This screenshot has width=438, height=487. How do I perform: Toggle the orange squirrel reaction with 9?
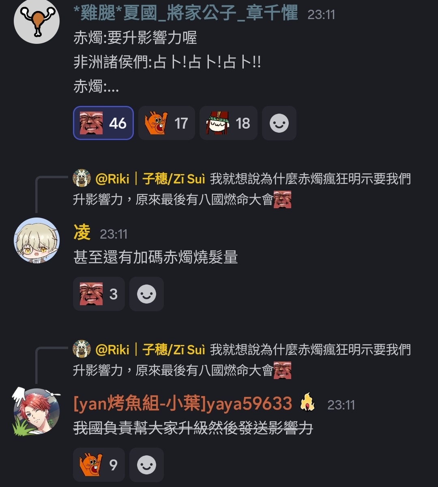(x=99, y=465)
